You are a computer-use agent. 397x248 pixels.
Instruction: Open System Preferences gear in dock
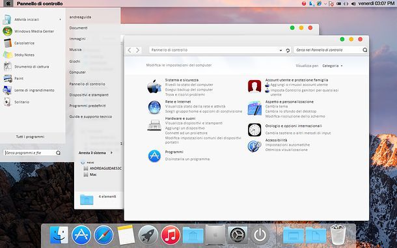238,235
